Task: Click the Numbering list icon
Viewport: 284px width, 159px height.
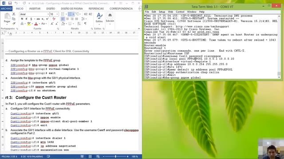Action: tap(70, 14)
